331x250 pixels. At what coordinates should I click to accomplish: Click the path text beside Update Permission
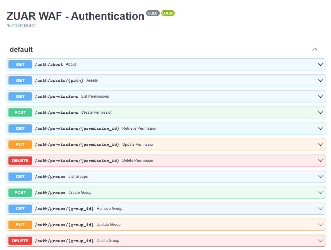[77, 145]
